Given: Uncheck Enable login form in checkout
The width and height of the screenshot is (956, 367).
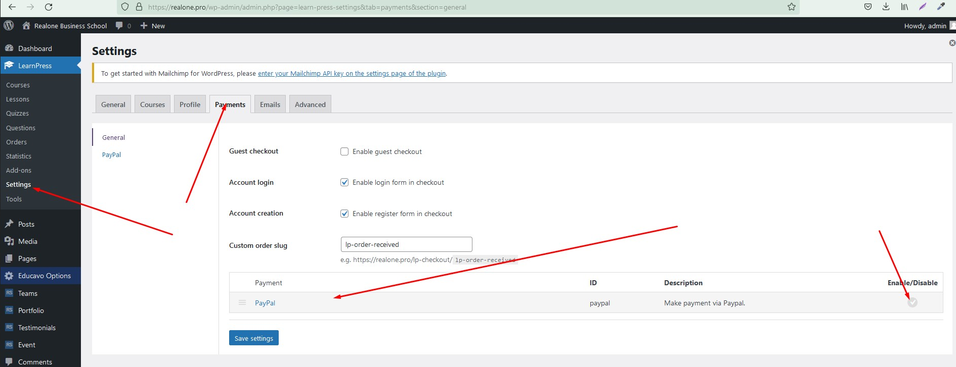Looking at the screenshot, I should [x=344, y=182].
